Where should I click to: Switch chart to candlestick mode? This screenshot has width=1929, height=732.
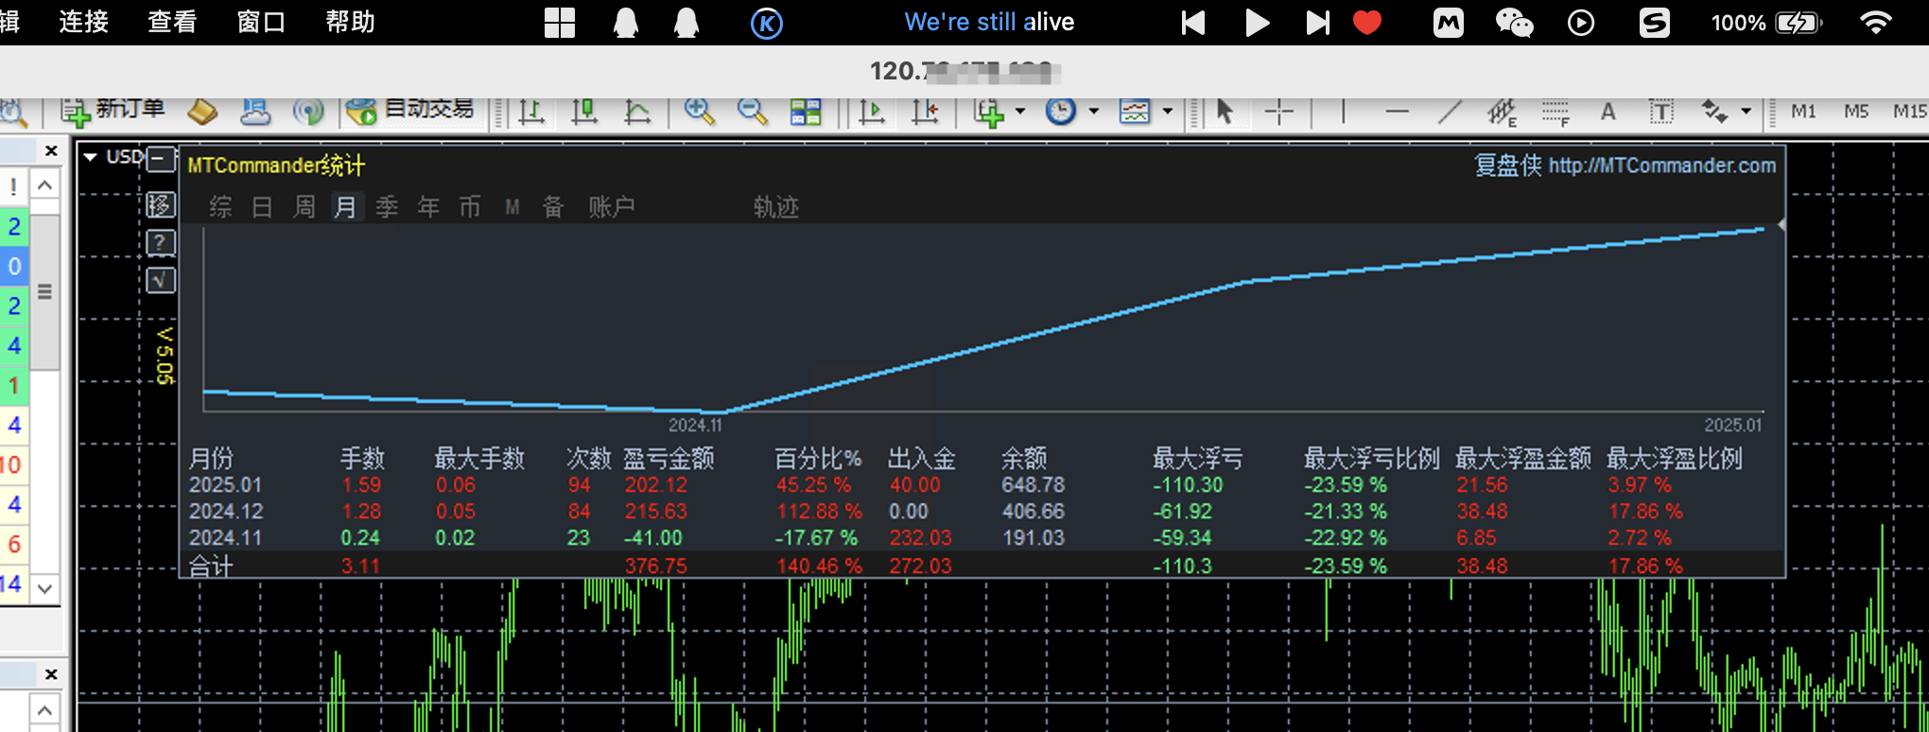click(x=584, y=112)
